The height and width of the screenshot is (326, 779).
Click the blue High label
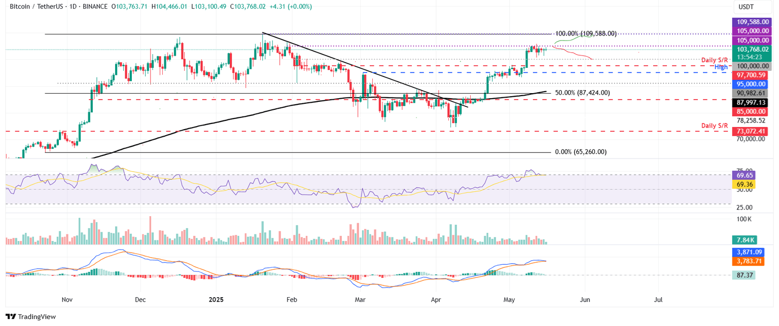coord(721,66)
